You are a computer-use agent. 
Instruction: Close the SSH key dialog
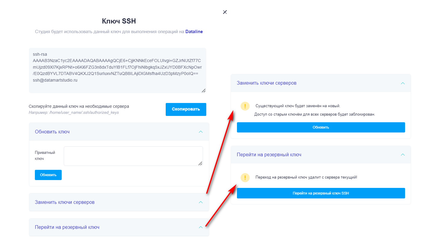point(225,12)
